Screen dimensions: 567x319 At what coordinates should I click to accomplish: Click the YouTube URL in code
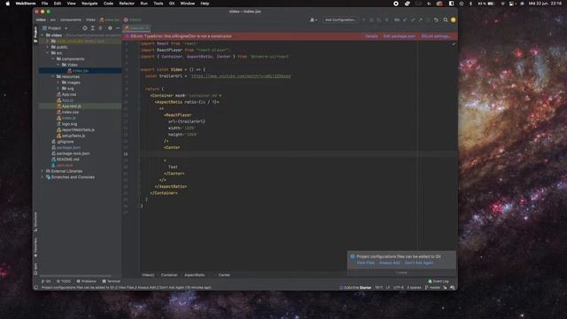[x=241, y=76]
